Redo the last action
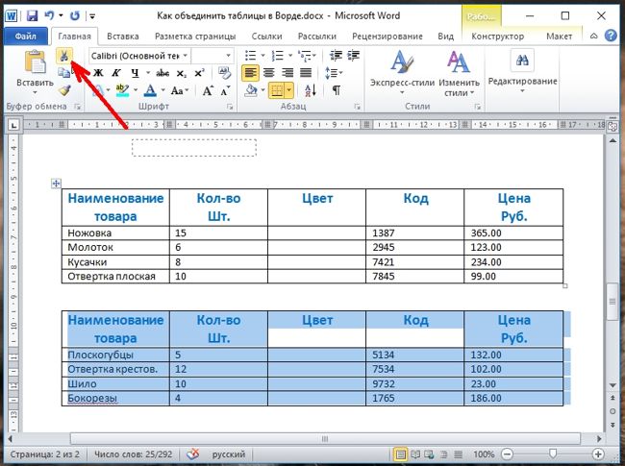 pyautogui.click(x=75, y=16)
